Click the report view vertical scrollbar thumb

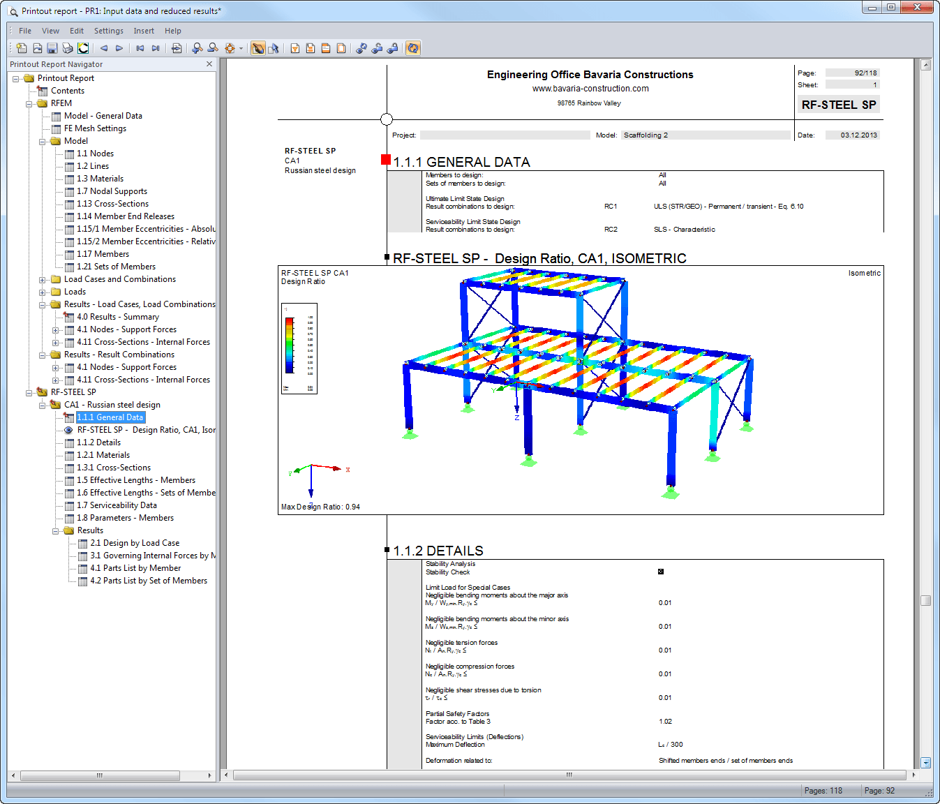coord(926,600)
